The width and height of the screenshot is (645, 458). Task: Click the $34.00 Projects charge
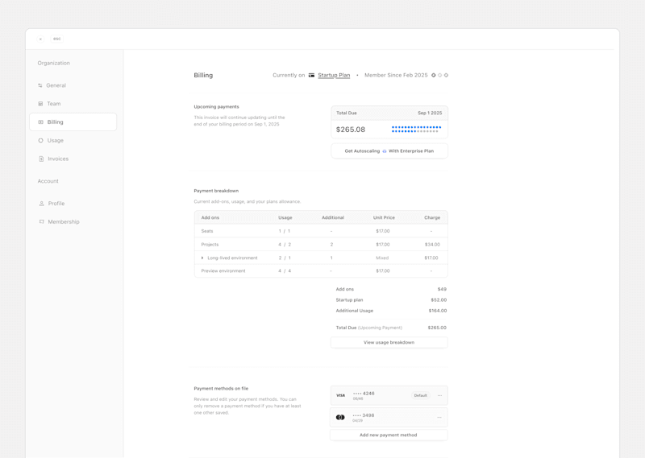click(x=432, y=245)
